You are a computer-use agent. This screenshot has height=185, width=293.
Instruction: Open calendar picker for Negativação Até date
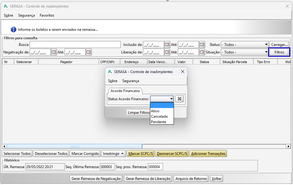tap(89, 52)
